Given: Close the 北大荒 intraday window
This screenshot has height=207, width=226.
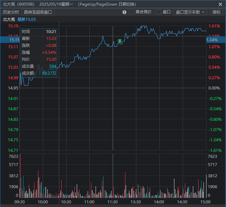Looking at the screenshot, I should click(x=220, y=4).
